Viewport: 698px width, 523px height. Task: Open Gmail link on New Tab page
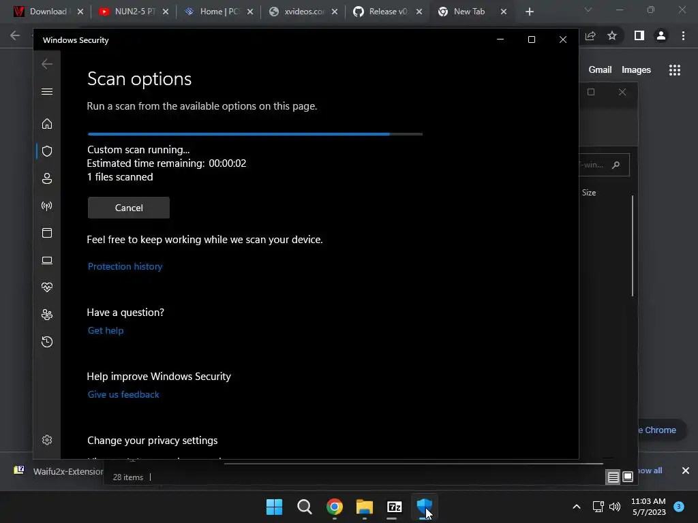(600, 70)
